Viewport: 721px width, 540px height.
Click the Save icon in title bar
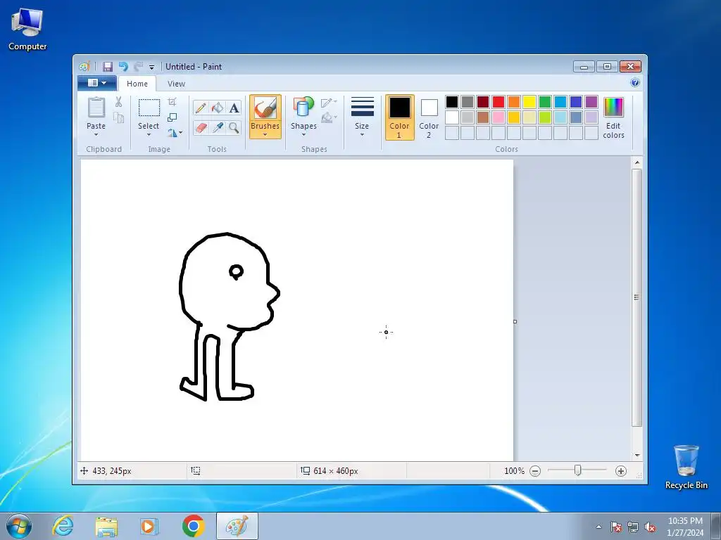[108, 67]
